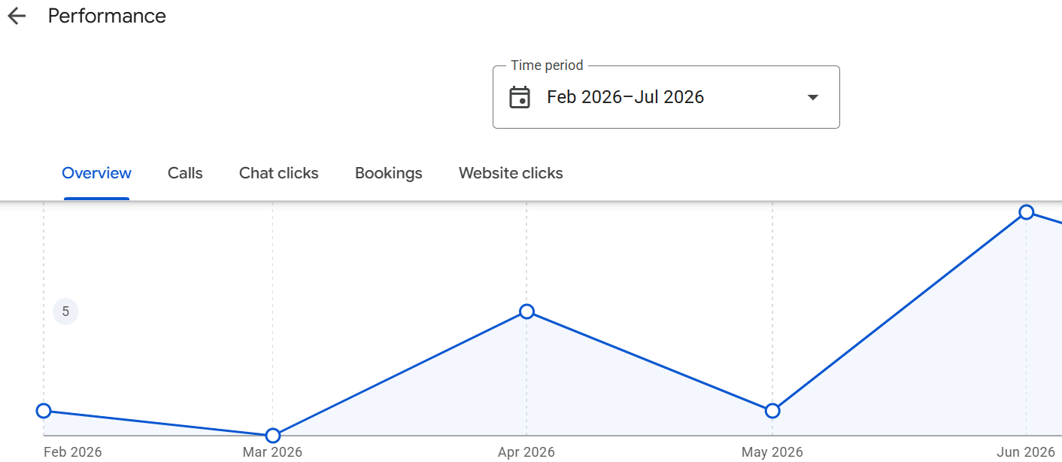Click the Performance page title
Viewport: 1062px width, 462px height.
(107, 16)
